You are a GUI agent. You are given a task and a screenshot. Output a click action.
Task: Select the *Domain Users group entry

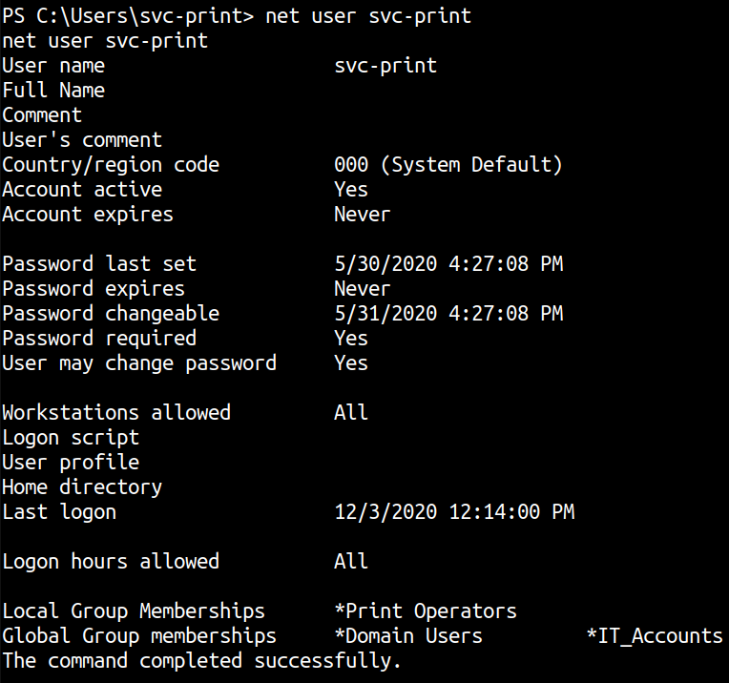pyautogui.click(x=408, y=636)
